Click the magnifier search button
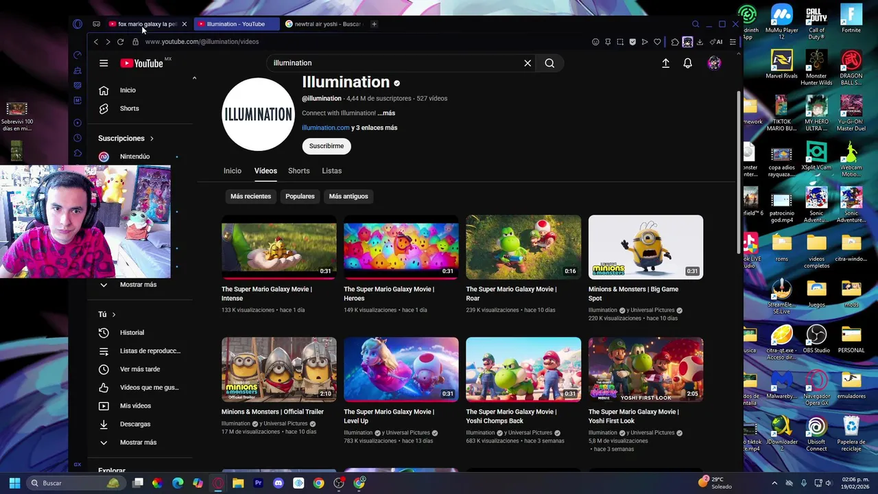 549,63
